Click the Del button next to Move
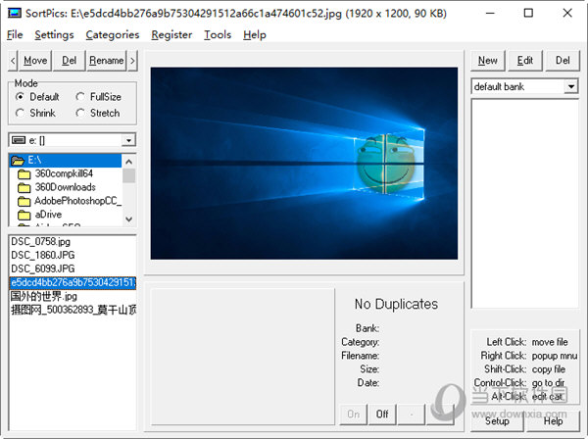Image resolution: width=588 pixels, height=439 pixels. 69,61
